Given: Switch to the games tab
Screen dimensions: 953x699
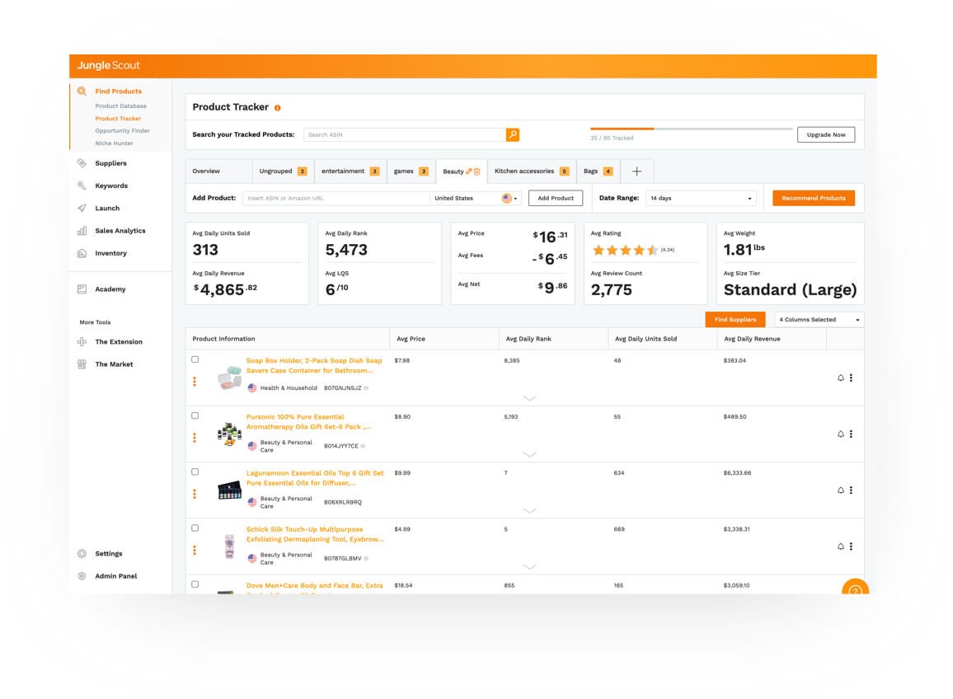Looking at the screenshot, I should [411, 171].
